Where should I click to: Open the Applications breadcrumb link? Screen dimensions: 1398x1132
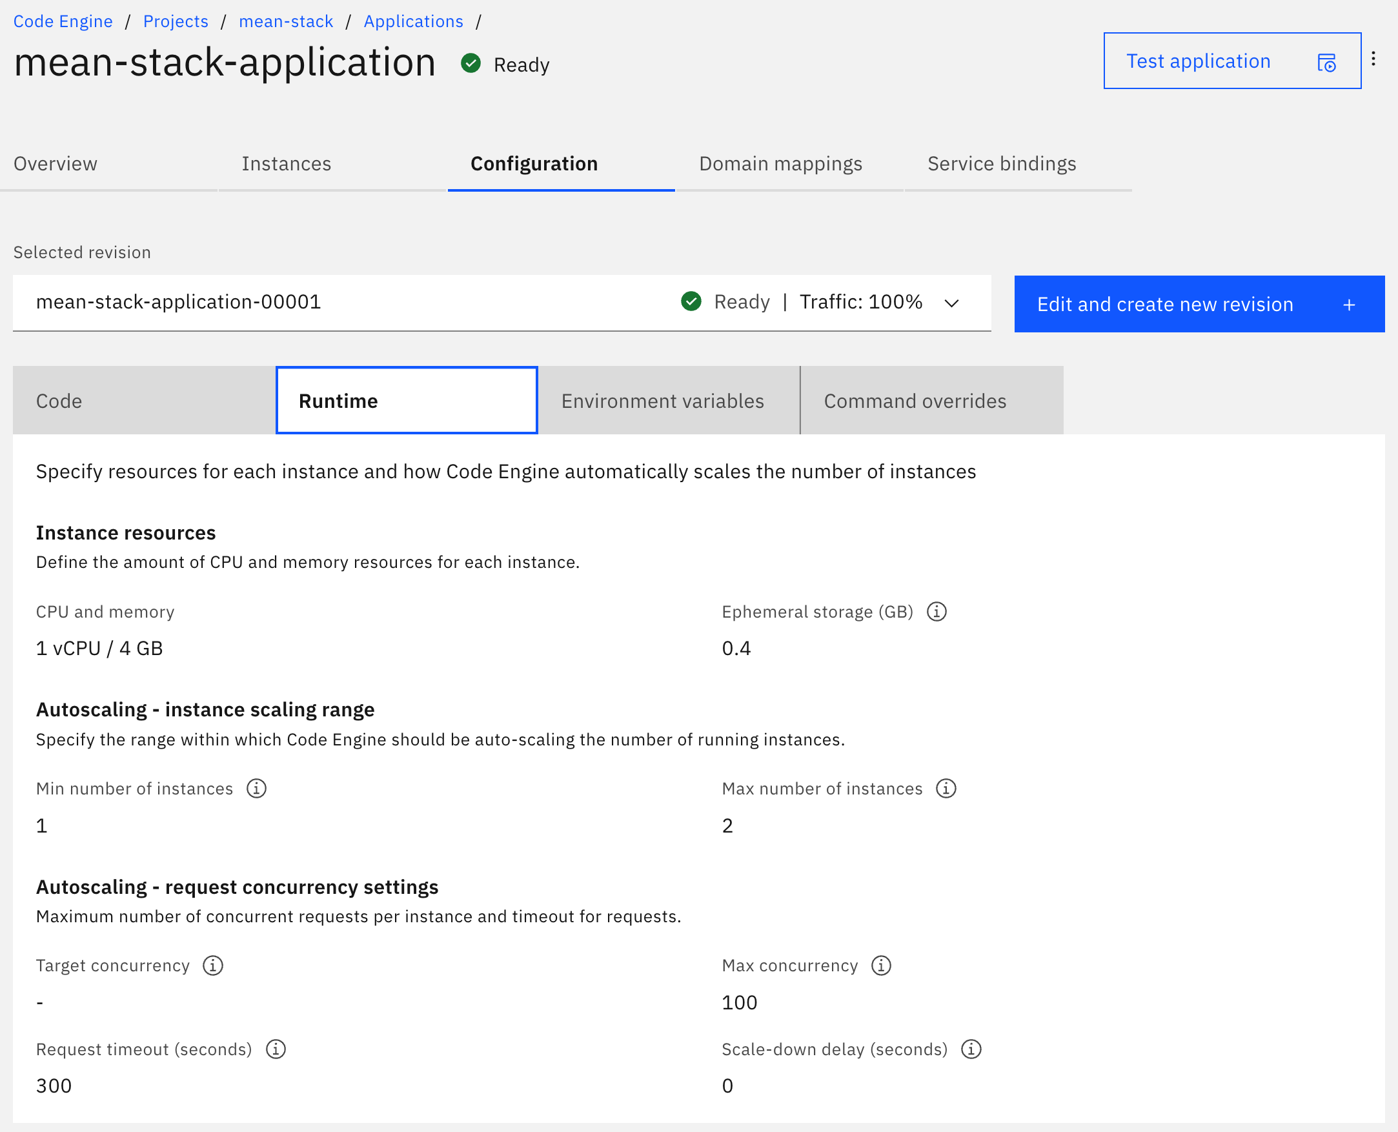tap(414, 21)
